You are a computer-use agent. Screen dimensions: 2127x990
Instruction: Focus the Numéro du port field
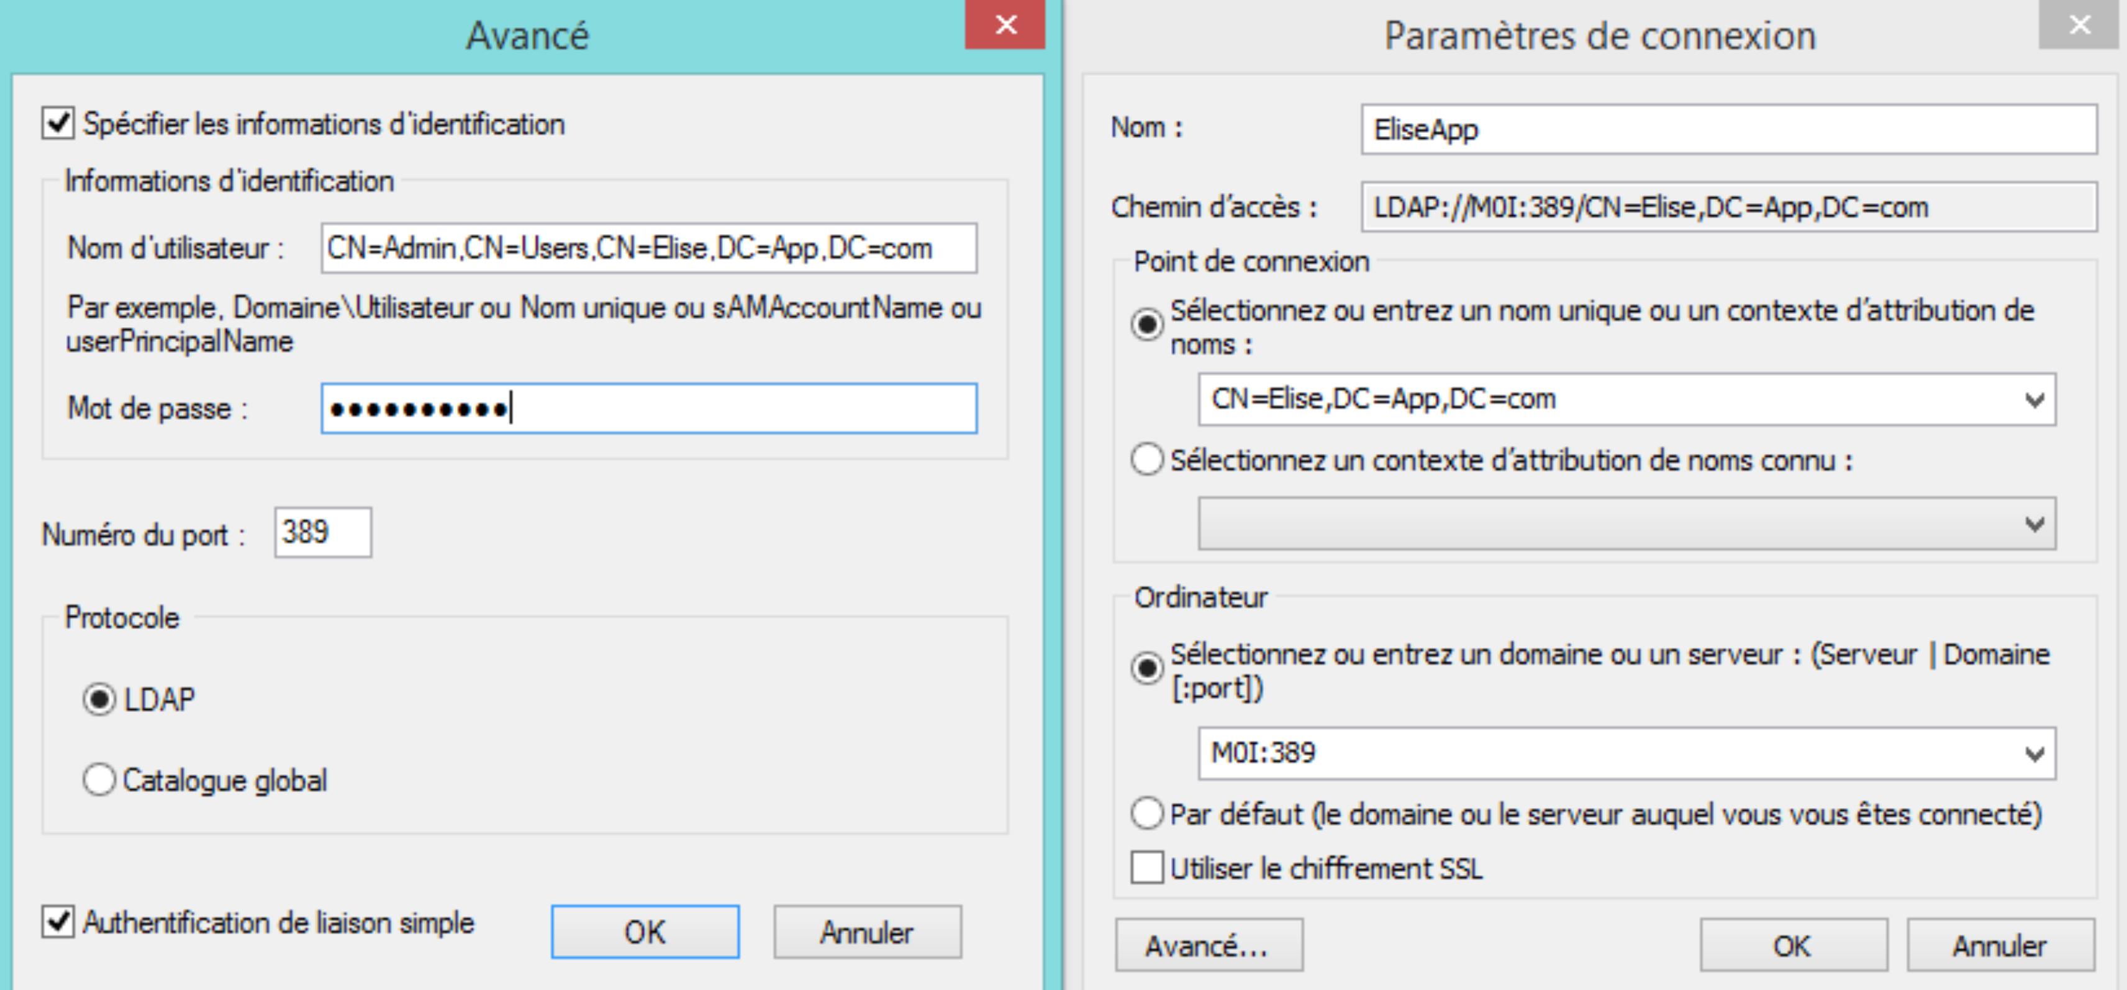[323, 532]
